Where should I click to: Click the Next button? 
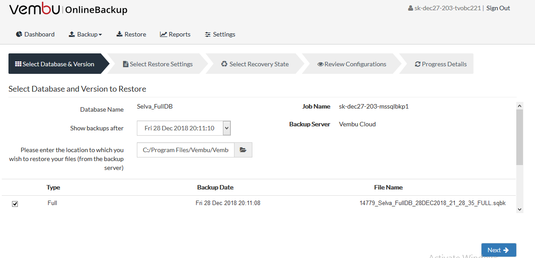(x=499, y=250)
